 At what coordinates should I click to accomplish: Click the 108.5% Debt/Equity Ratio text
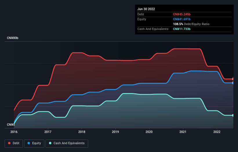191,24
